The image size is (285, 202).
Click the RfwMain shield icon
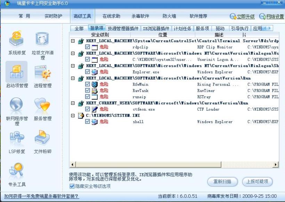(x=95, y=84)
